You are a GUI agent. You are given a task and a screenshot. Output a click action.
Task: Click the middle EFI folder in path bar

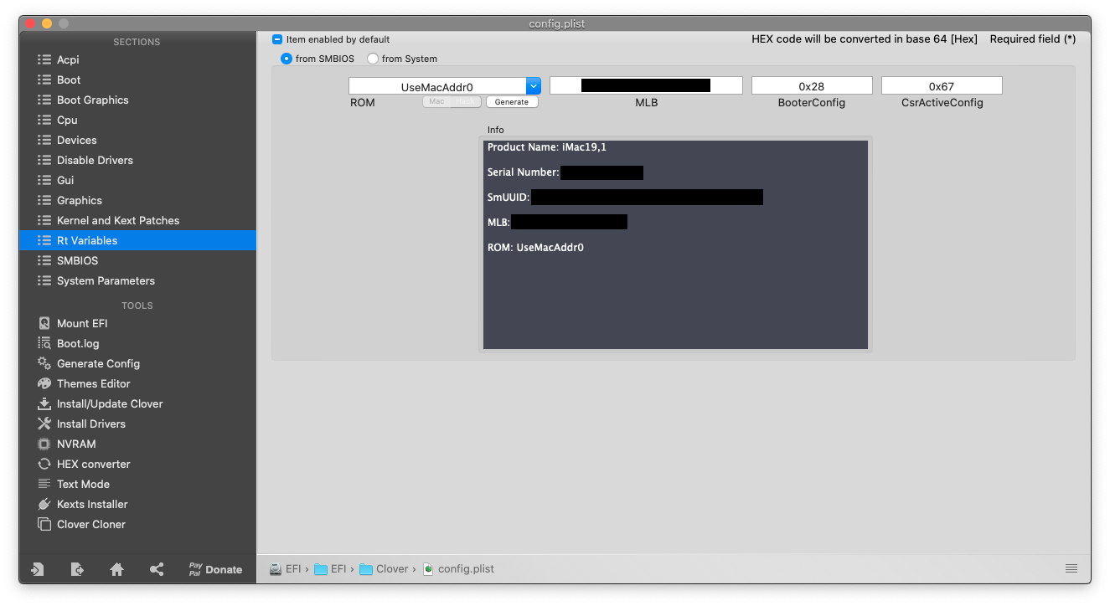tap(330, 569)
